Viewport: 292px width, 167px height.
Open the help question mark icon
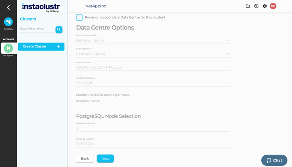pyautogui.click(x=256, y=6)
